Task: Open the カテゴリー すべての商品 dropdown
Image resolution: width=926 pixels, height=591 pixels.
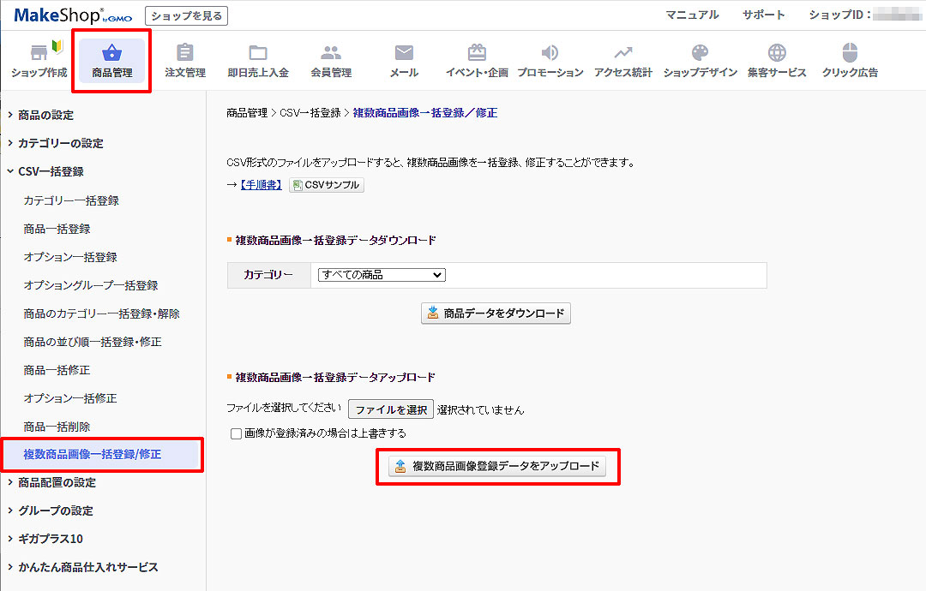Action: [382, 275]
